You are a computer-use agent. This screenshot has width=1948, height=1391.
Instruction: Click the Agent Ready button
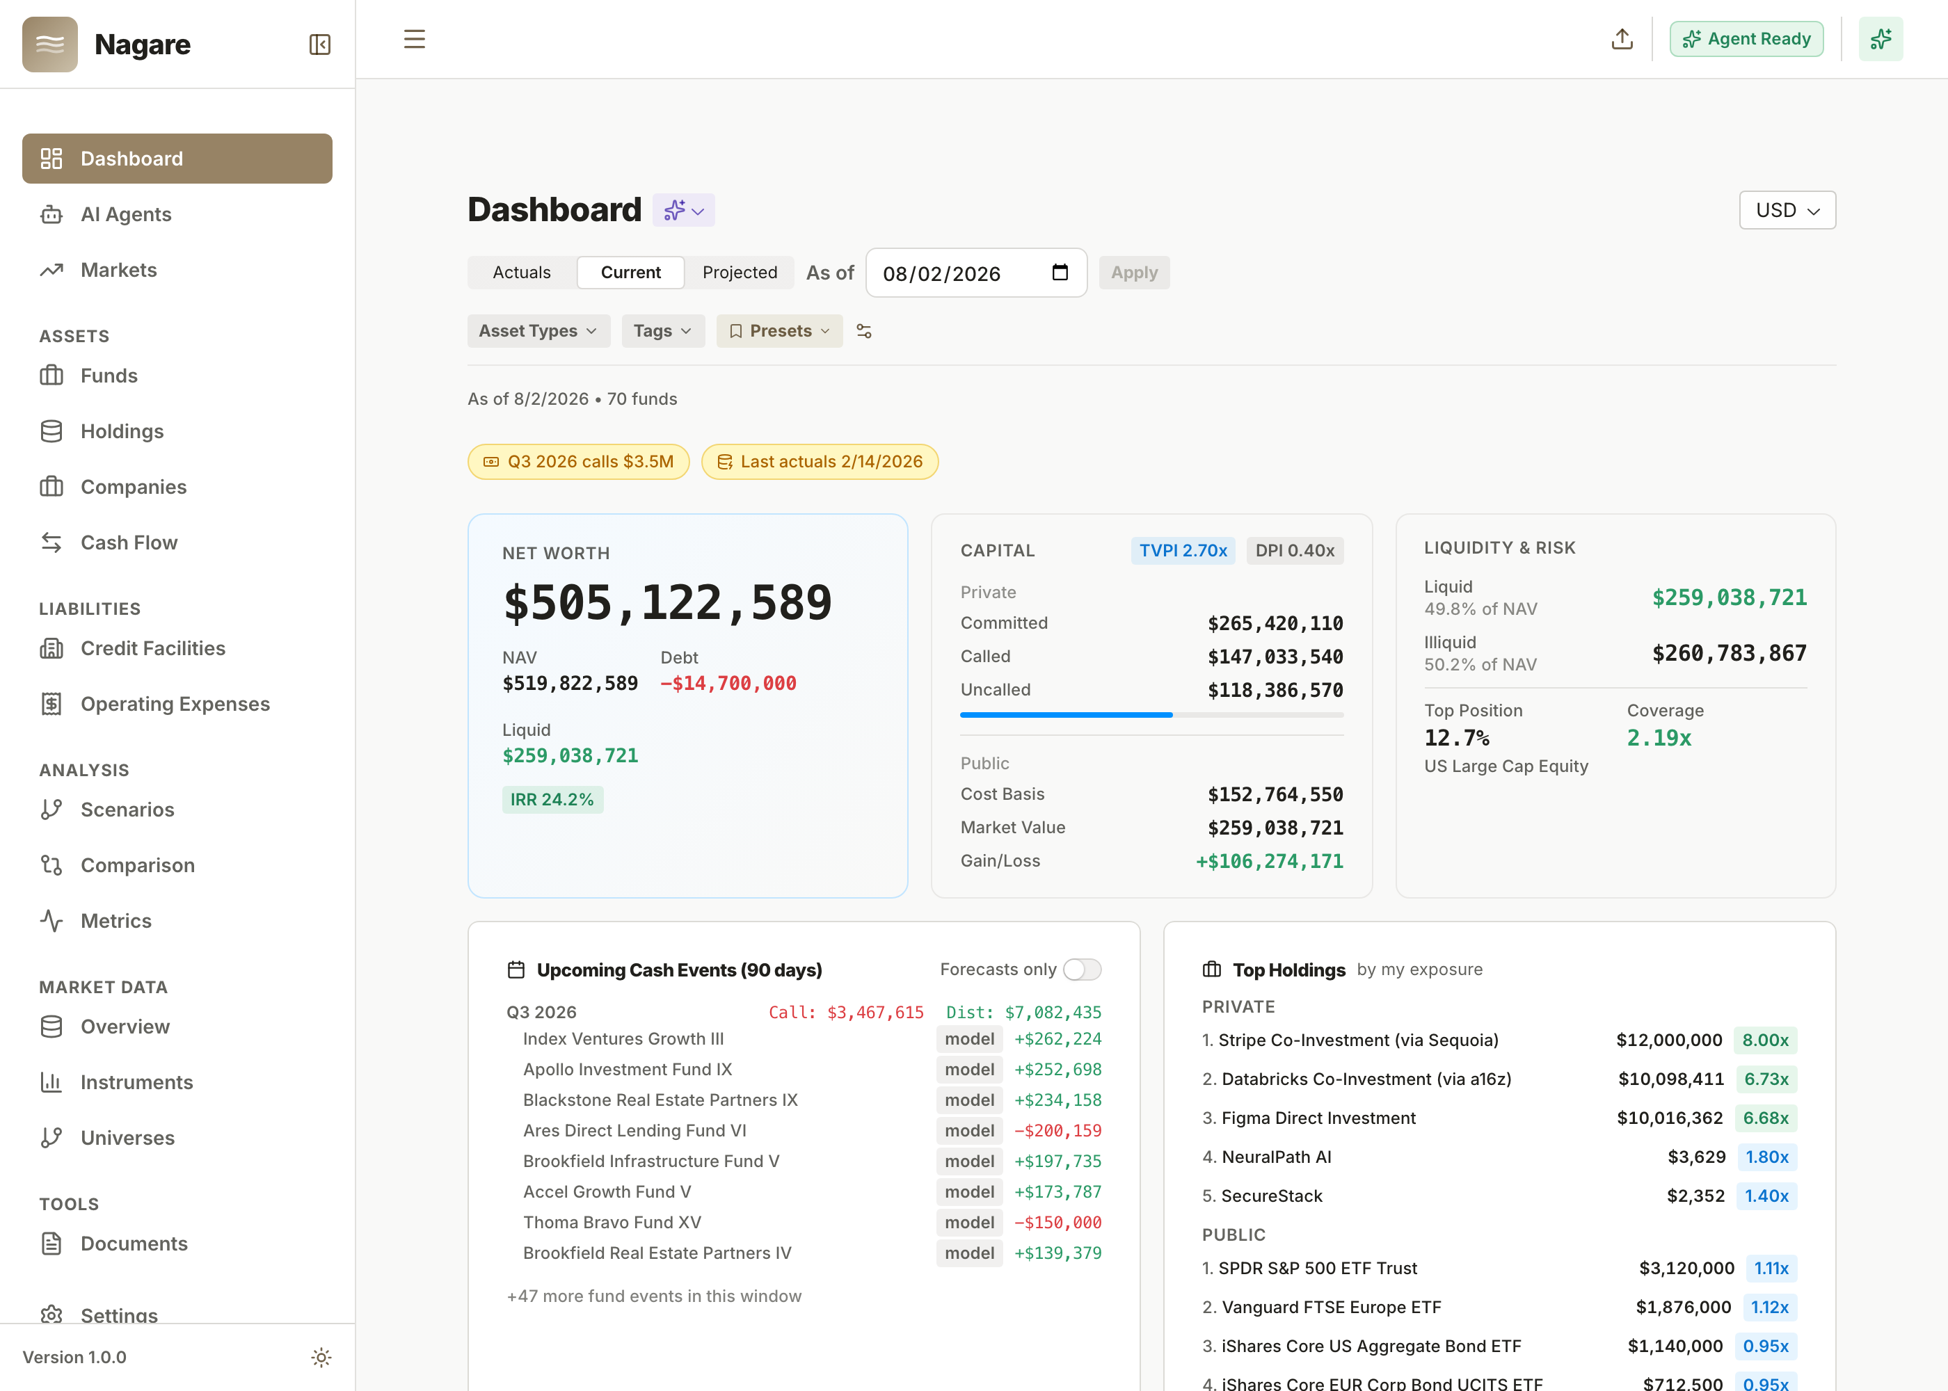pos(1747,40)
